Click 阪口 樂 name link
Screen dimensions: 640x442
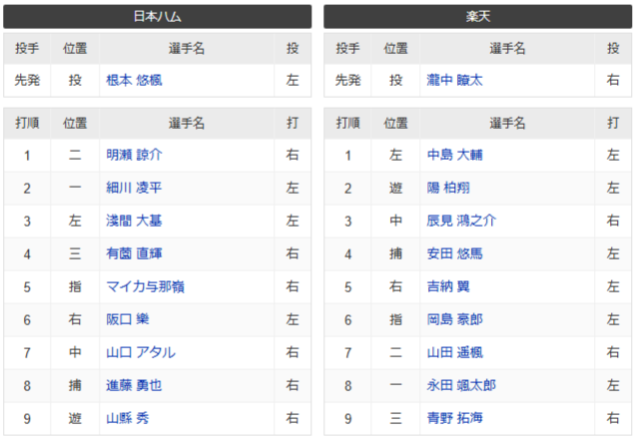tap(128, 320)
